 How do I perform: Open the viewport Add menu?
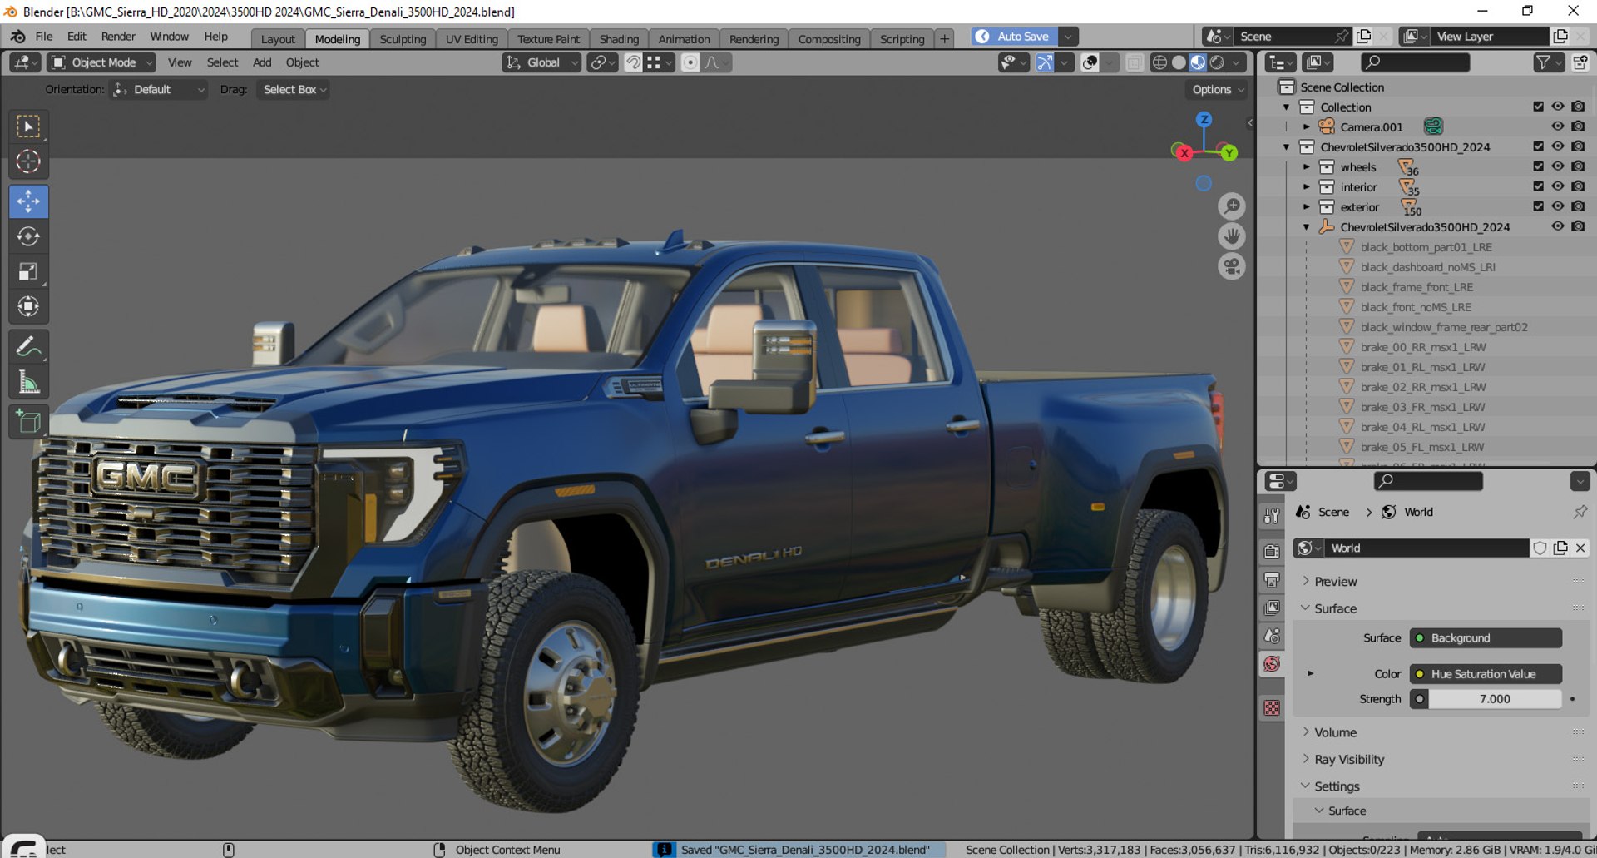coord(262,62)
